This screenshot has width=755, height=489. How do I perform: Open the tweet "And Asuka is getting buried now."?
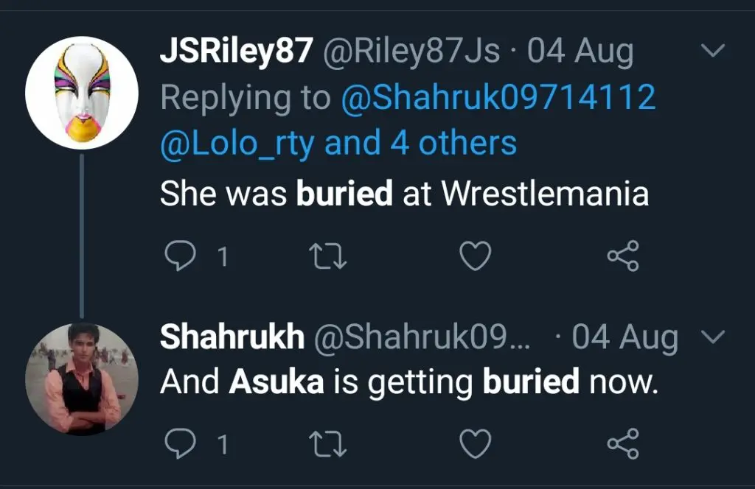408,381
